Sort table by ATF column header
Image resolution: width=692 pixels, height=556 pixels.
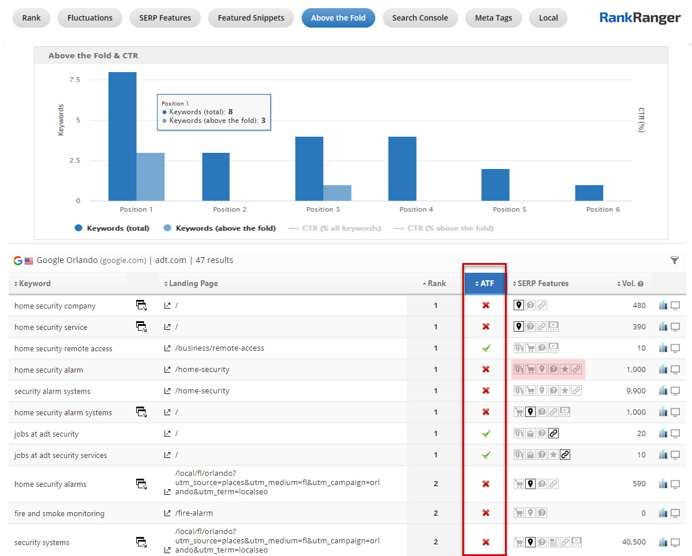[484, 284]
